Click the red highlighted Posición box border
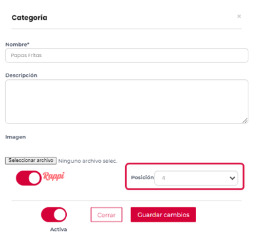Image resolution: width=253 pixels, height=246 pixels. pyautogui.click(x=185, y=164)
